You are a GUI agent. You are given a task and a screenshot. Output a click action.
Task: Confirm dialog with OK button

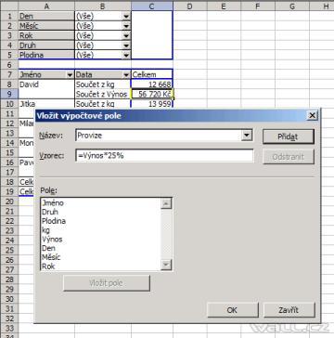(x=232, y=310)
